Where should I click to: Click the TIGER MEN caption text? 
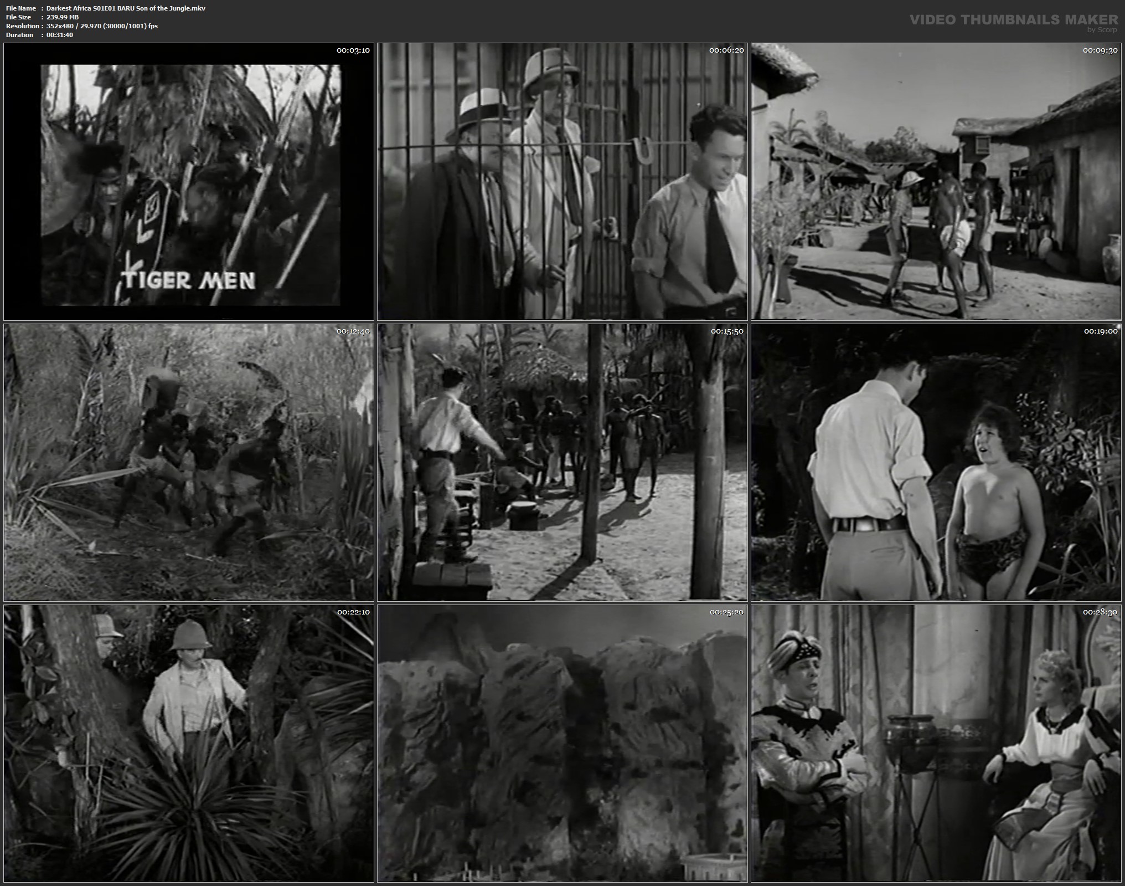click(x=189, y=280)
